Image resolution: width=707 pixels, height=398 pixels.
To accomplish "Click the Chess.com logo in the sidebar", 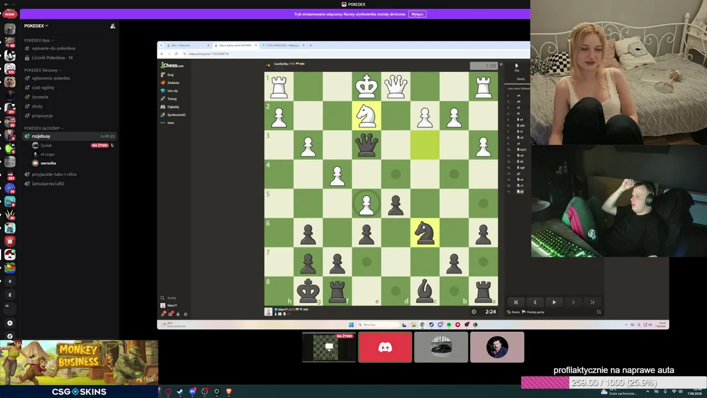I will coord(172,65).
